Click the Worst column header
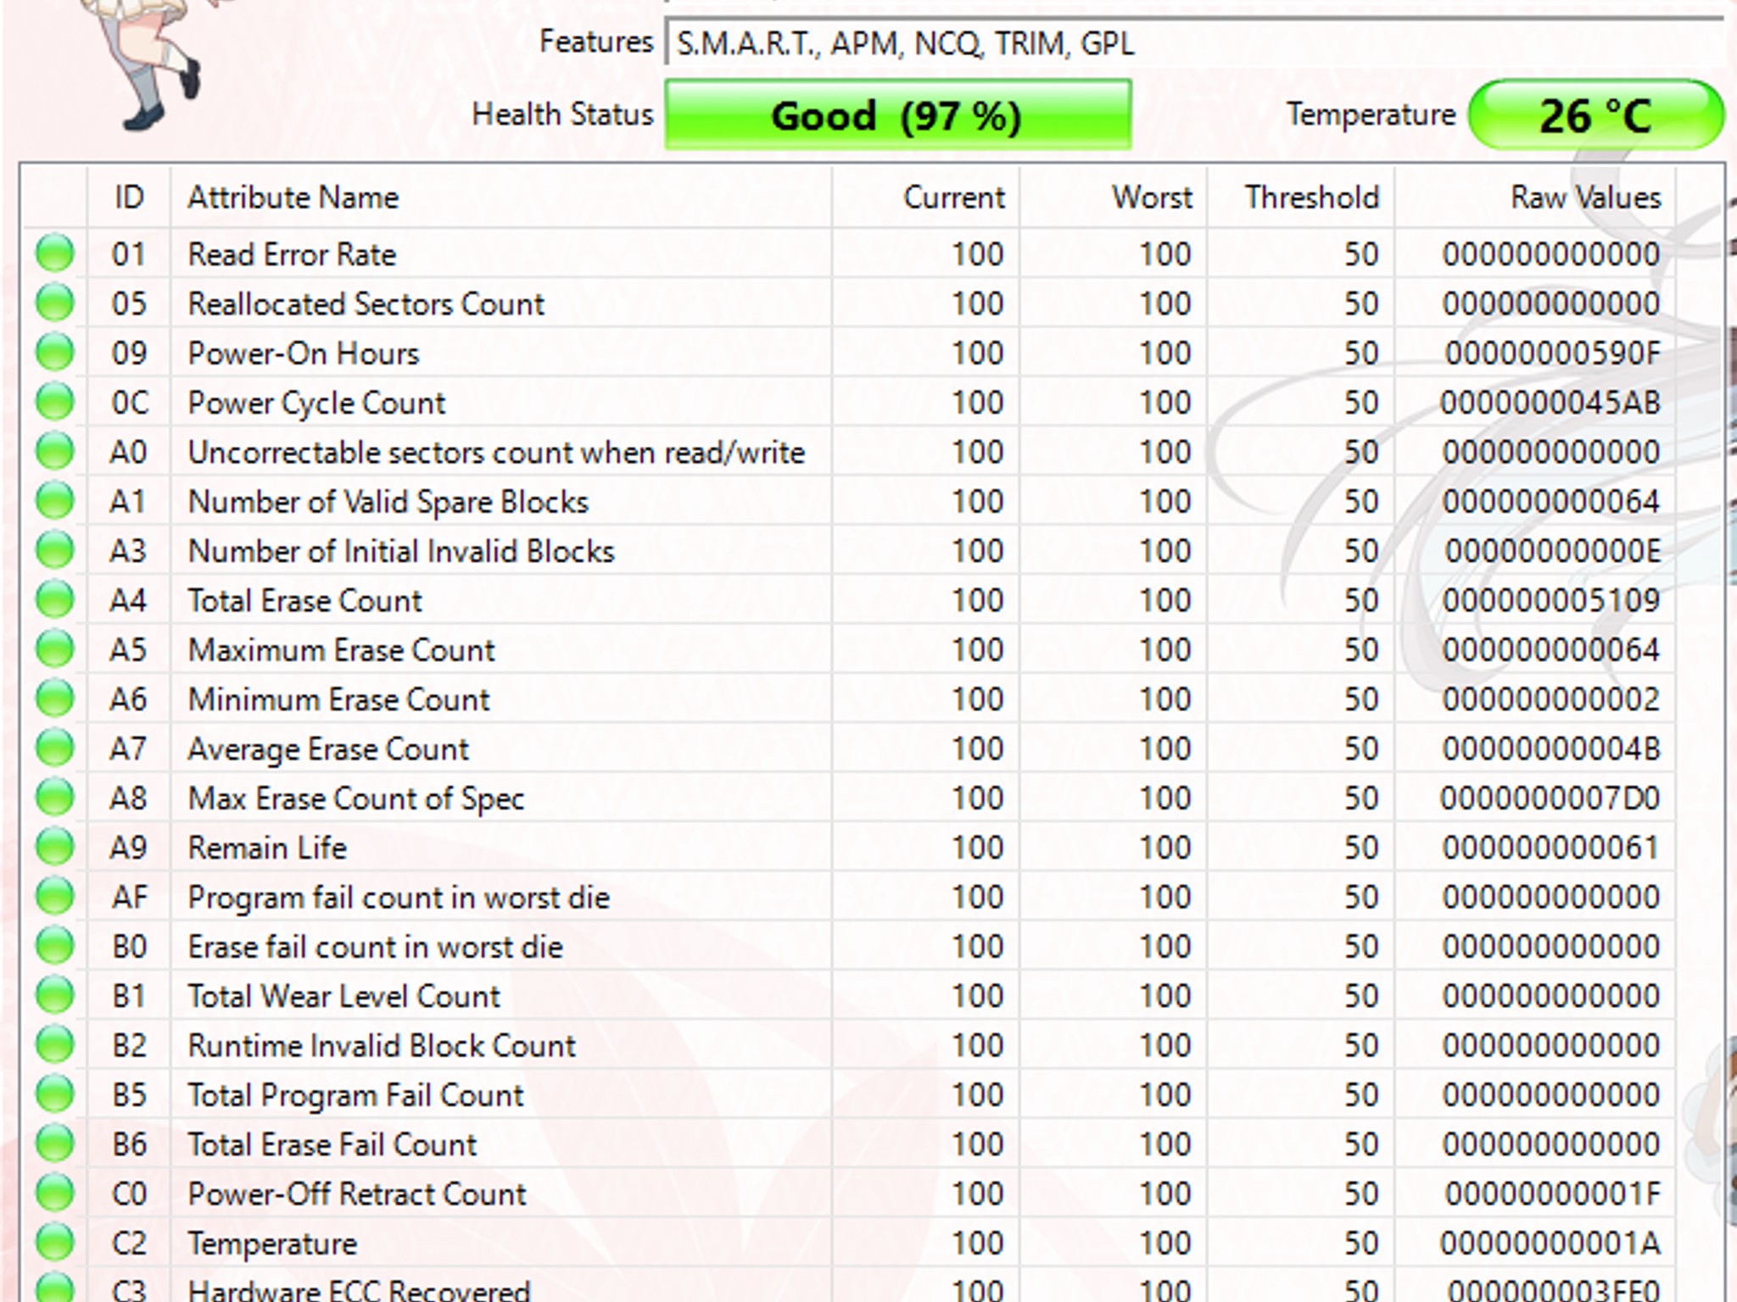The height and width of the screenshot is (1302, 1737). 1114,198
